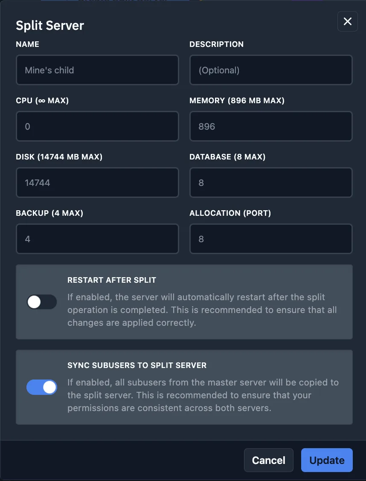This screenshot has height=481, width=366.
Task: Click the Backup (4 Max) label
Action: pos(49,213)
